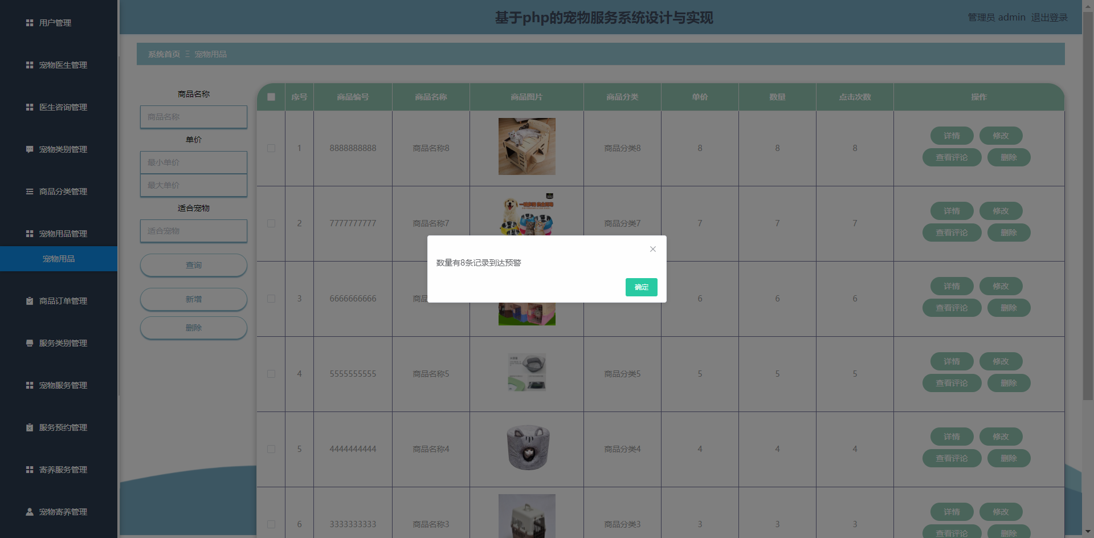The width and height of the screenshot is (1094, 538).
Task: Check the row 3 checkbox
Action: click(x=271, y=299)
